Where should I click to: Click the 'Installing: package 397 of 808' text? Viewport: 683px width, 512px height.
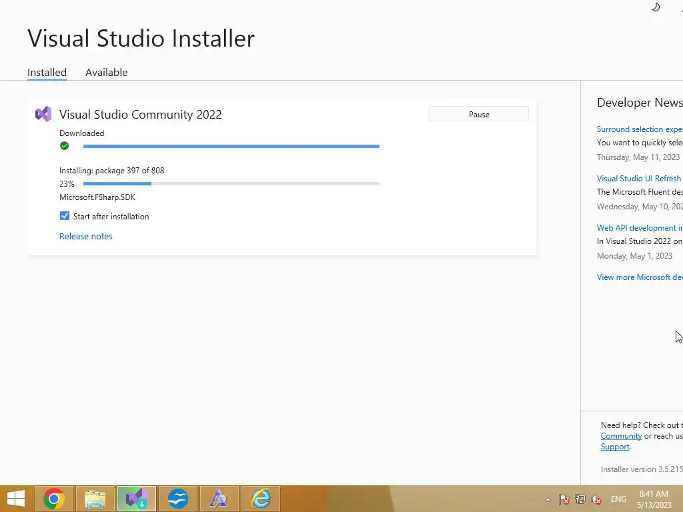point(112,171)
